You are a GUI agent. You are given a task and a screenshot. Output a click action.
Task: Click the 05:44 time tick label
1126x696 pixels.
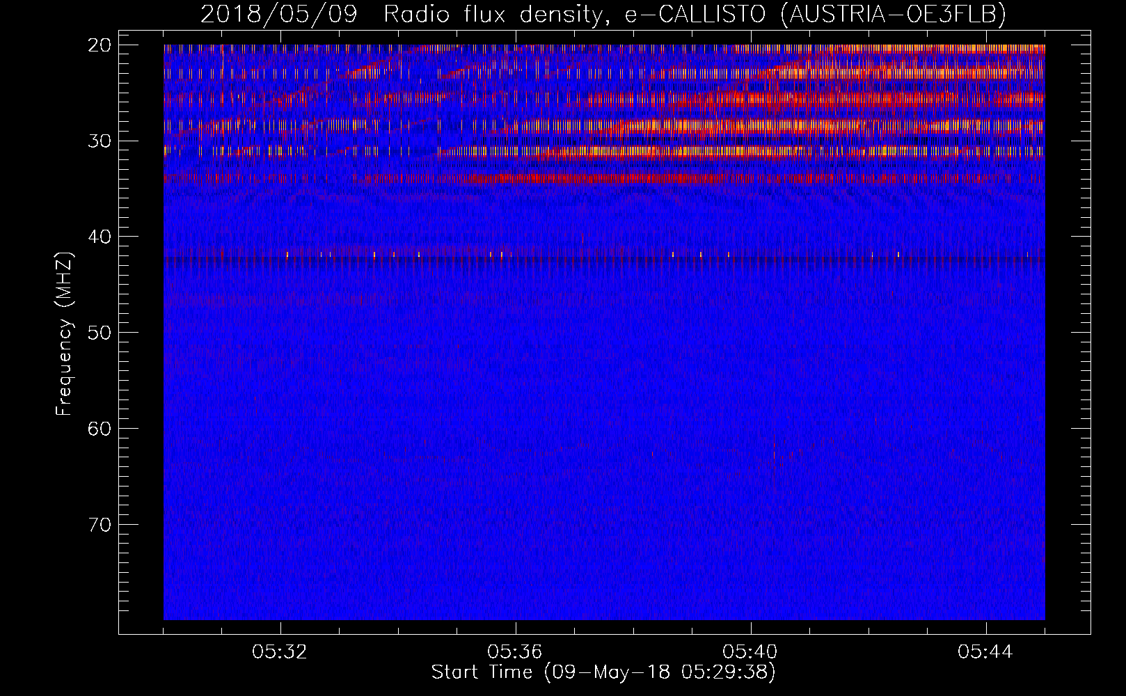tap(985, 652)
